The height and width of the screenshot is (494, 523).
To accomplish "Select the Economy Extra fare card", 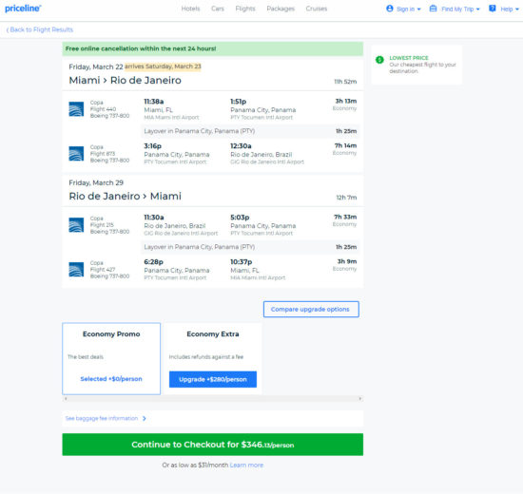I will point(213,359).
